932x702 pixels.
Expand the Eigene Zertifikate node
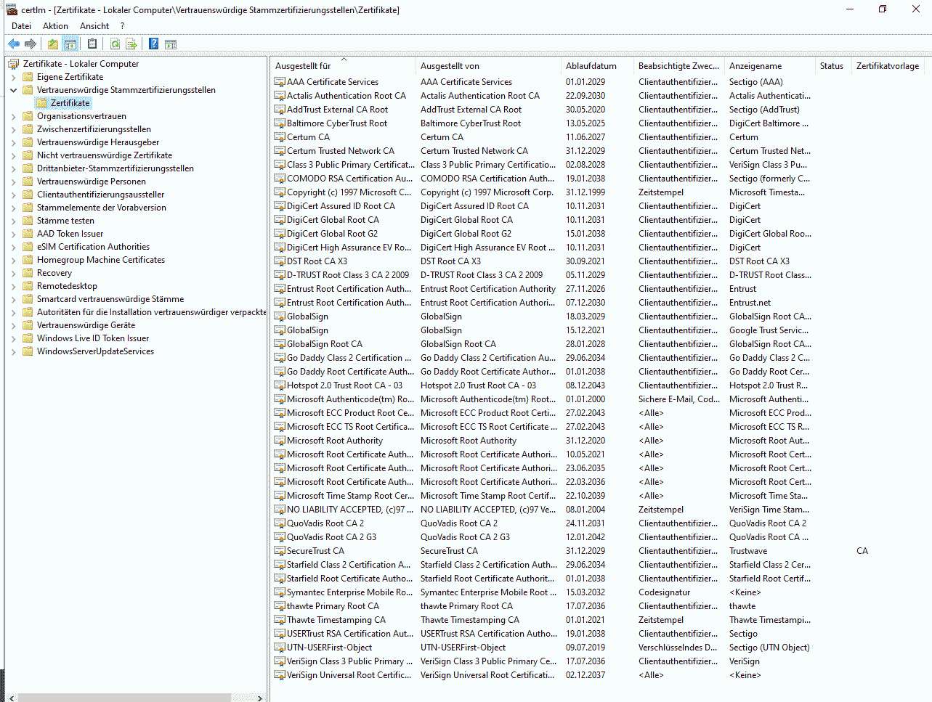click(x=14, y=77)
